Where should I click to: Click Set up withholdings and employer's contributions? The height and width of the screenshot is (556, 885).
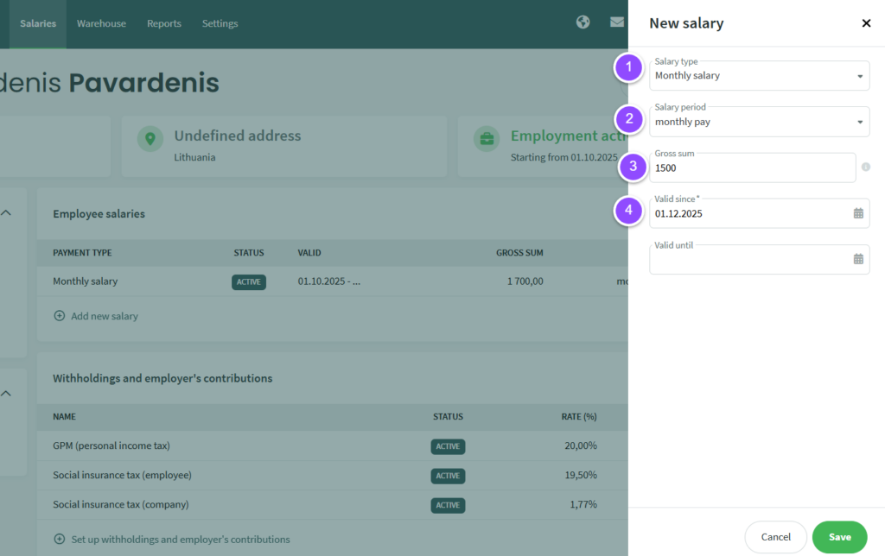point(180,540)
